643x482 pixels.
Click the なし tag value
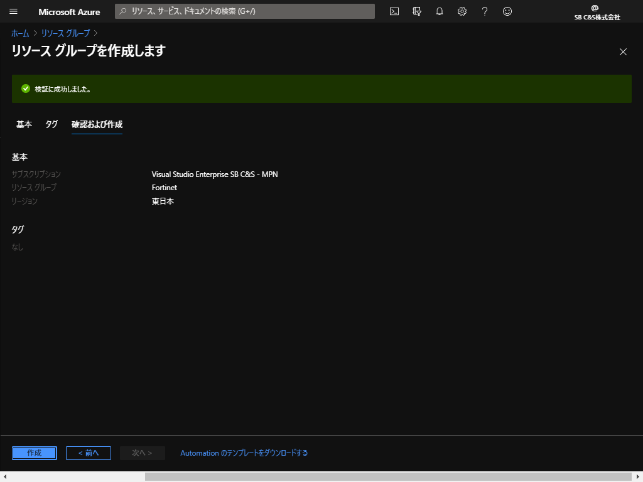coord(17,247)
